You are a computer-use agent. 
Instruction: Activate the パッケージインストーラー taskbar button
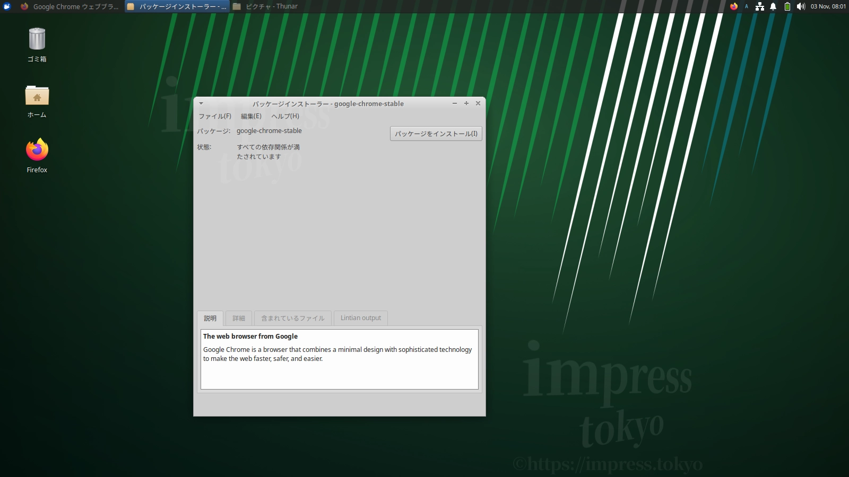coord(177,6)
